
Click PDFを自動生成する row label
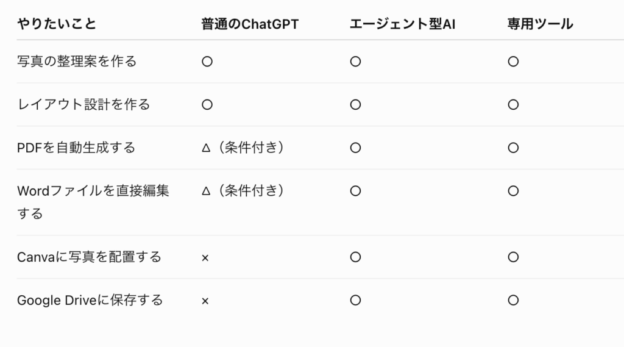(76, 148)
